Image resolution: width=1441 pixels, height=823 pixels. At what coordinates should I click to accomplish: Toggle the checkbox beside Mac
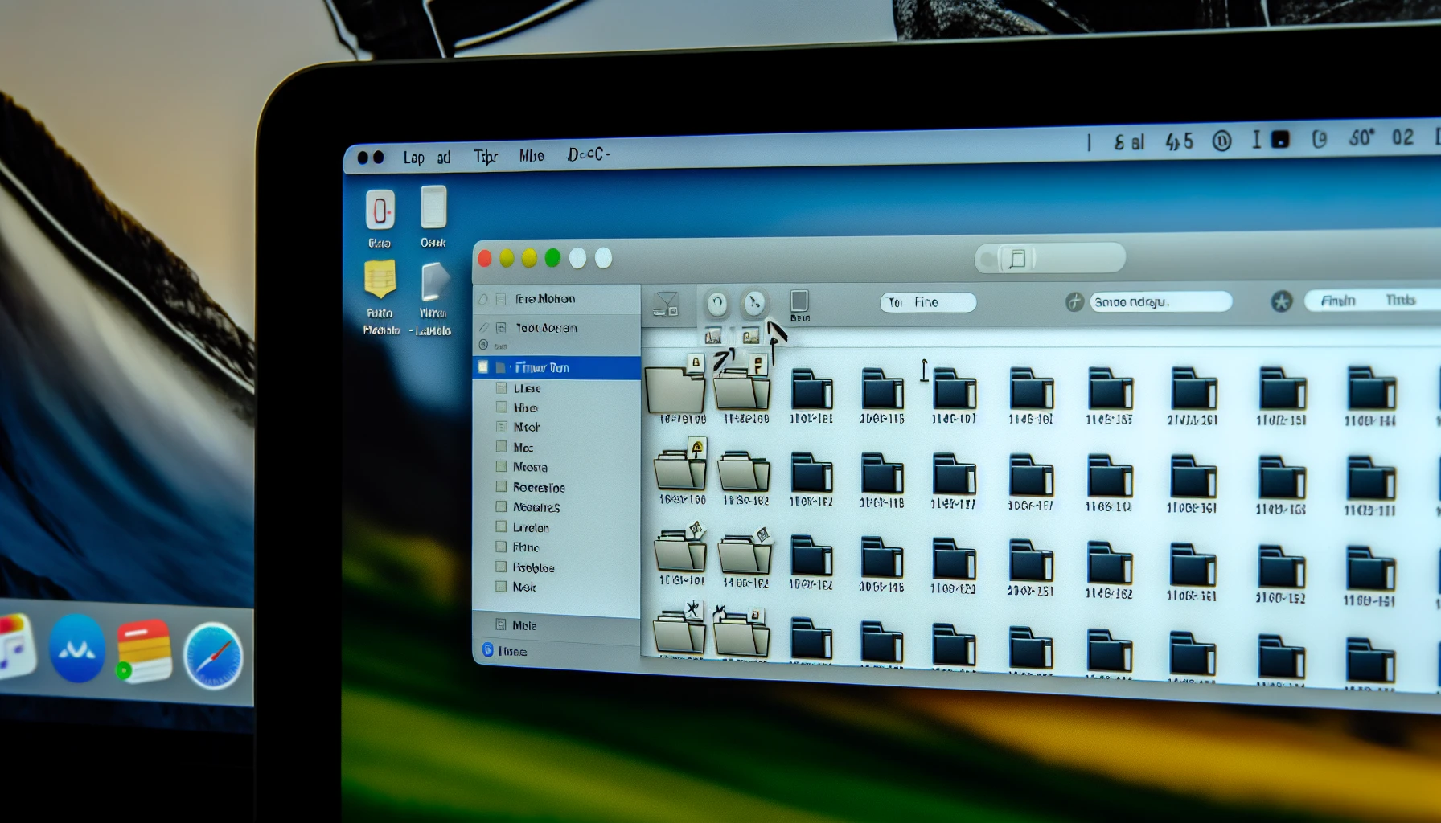pyautogui.click(x=502, y=447)
